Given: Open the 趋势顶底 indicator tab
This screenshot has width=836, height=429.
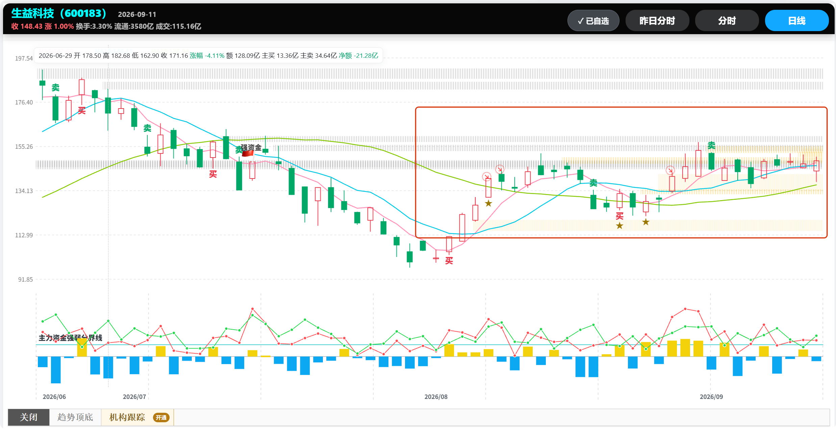Looking at the screenshot, I should click(x=75, y=417).
